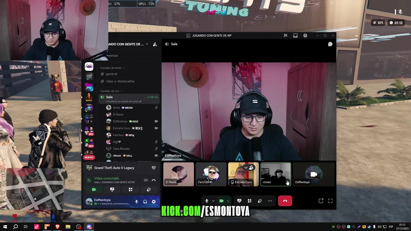This screenshot has height=231, width=411.
Task: Open Windows Start menu
Action: (5, 227)
